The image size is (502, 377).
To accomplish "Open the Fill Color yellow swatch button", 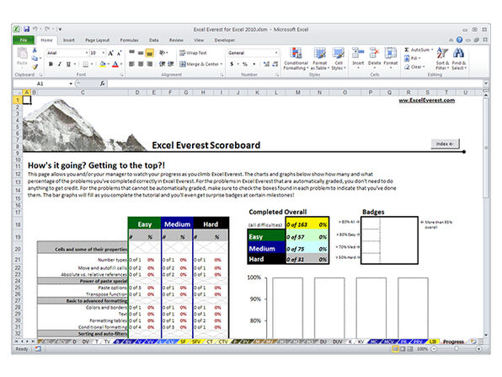I will coord(103,64).
